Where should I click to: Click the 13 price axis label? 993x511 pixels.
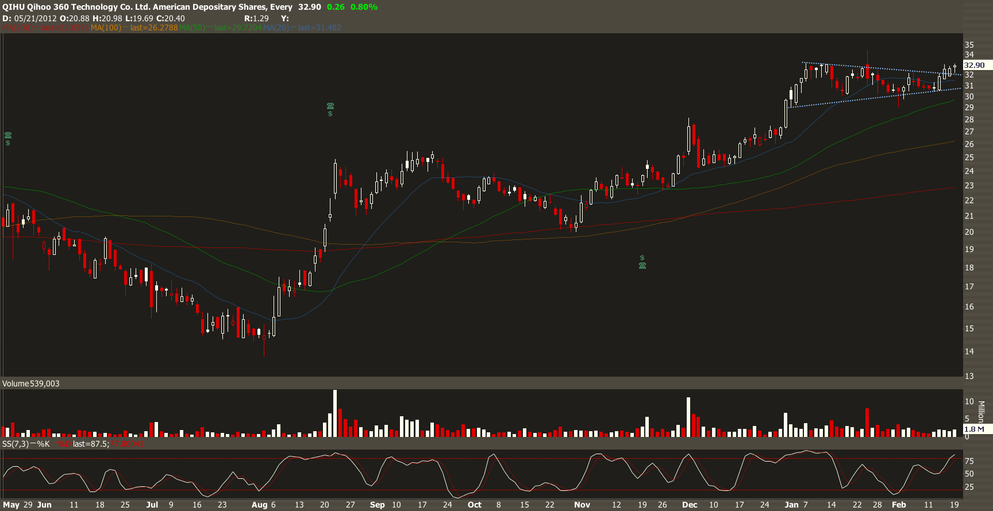[x=969, y=376]
